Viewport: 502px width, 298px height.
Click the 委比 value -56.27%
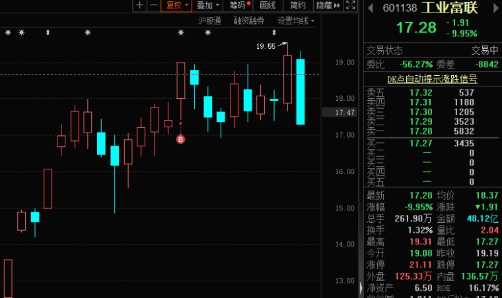tap(416, 64)
